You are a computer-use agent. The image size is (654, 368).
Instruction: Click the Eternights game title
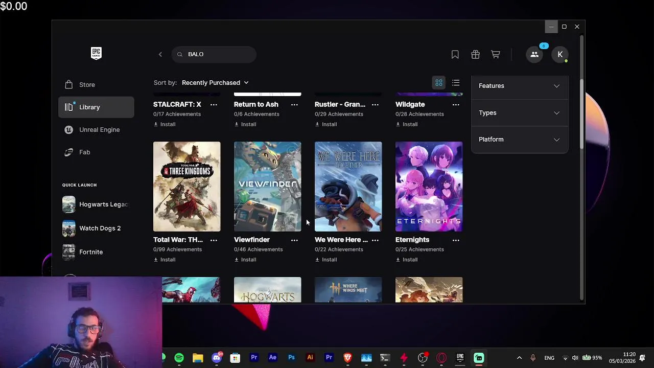click(412, 240)
